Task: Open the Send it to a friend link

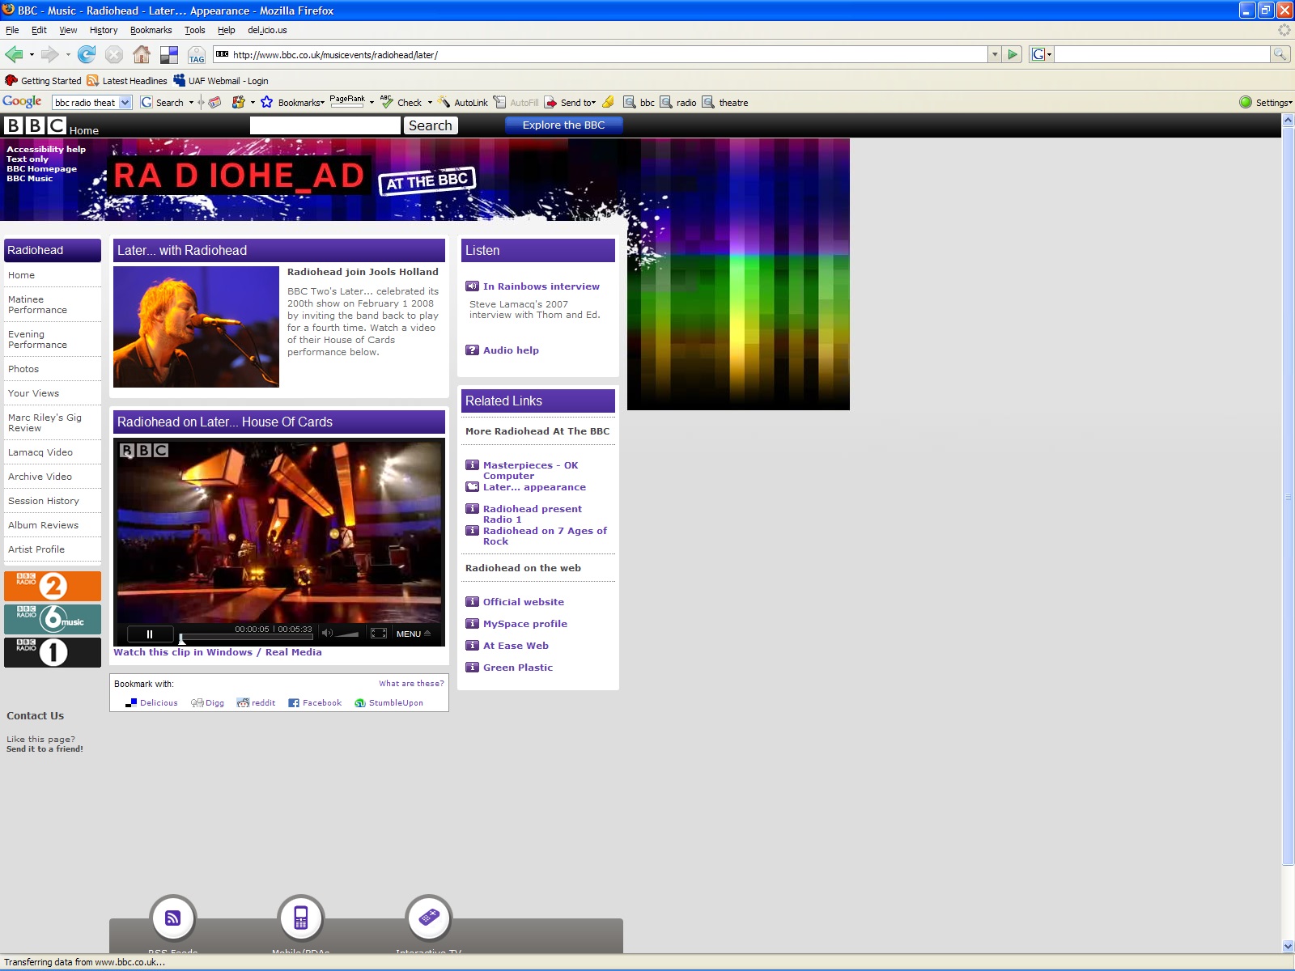Action: point(45,749)
